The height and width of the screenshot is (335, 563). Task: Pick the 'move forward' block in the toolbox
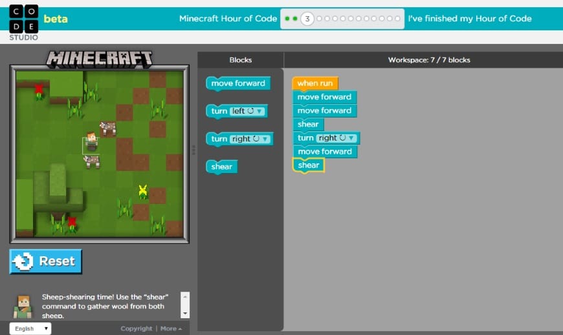click(238, 83)
